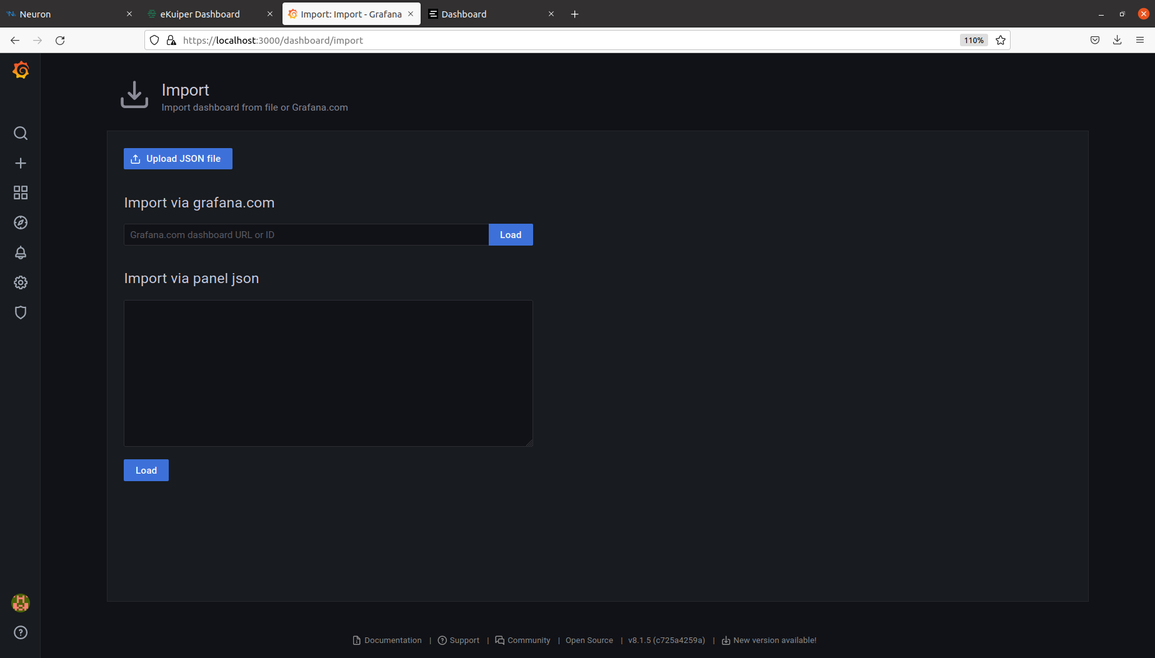
Task: Open the Community footer link
Action: 523,641
